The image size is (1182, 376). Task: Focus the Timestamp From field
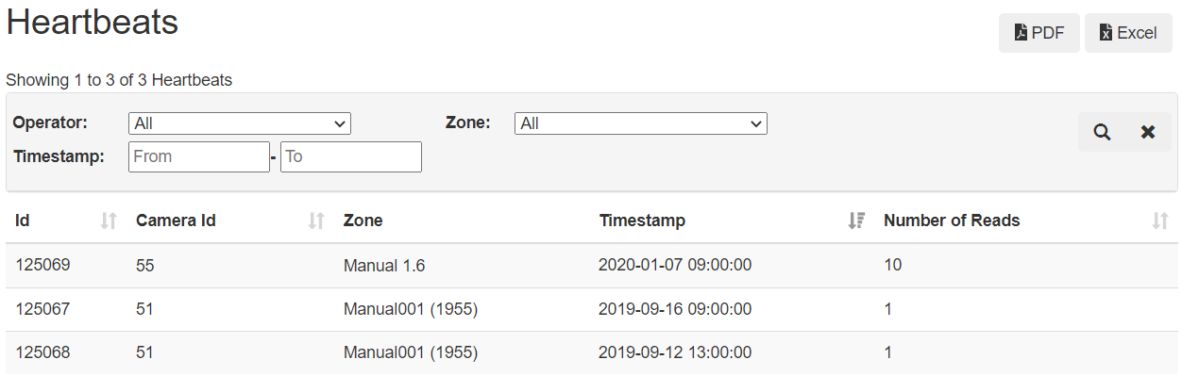tap(199, 156)
